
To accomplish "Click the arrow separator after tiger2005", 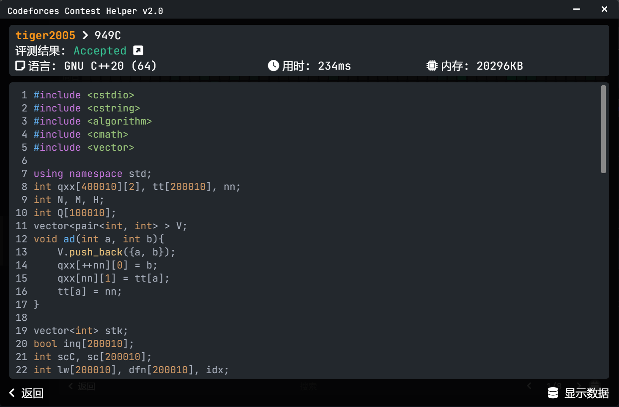I will pyautogui.click(x=85, y=35).
